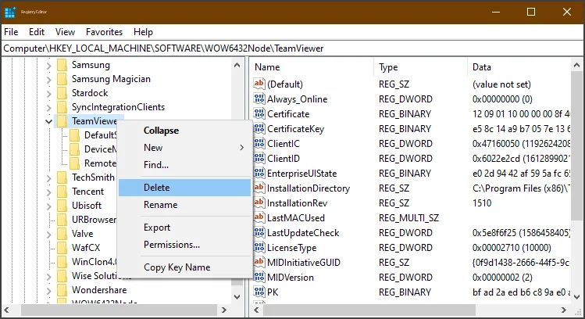Viewport: 585px width, 319px height.
Task: Click the ClientIC DWORD value icon
Action: [x=259, y=143]
